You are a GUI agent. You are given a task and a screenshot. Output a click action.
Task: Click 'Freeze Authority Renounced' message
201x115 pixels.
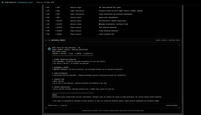(108, 31)
